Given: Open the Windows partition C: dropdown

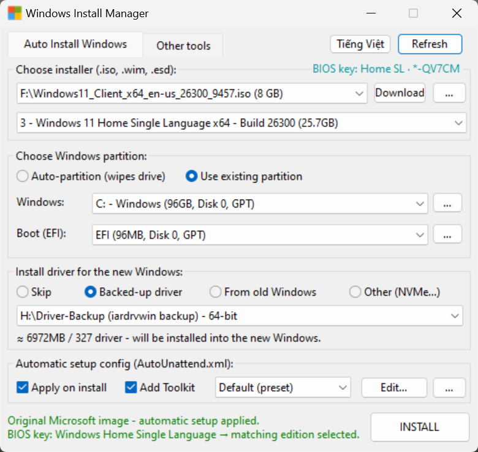Looking at the screenshot, I should click(x=260, y=203).
